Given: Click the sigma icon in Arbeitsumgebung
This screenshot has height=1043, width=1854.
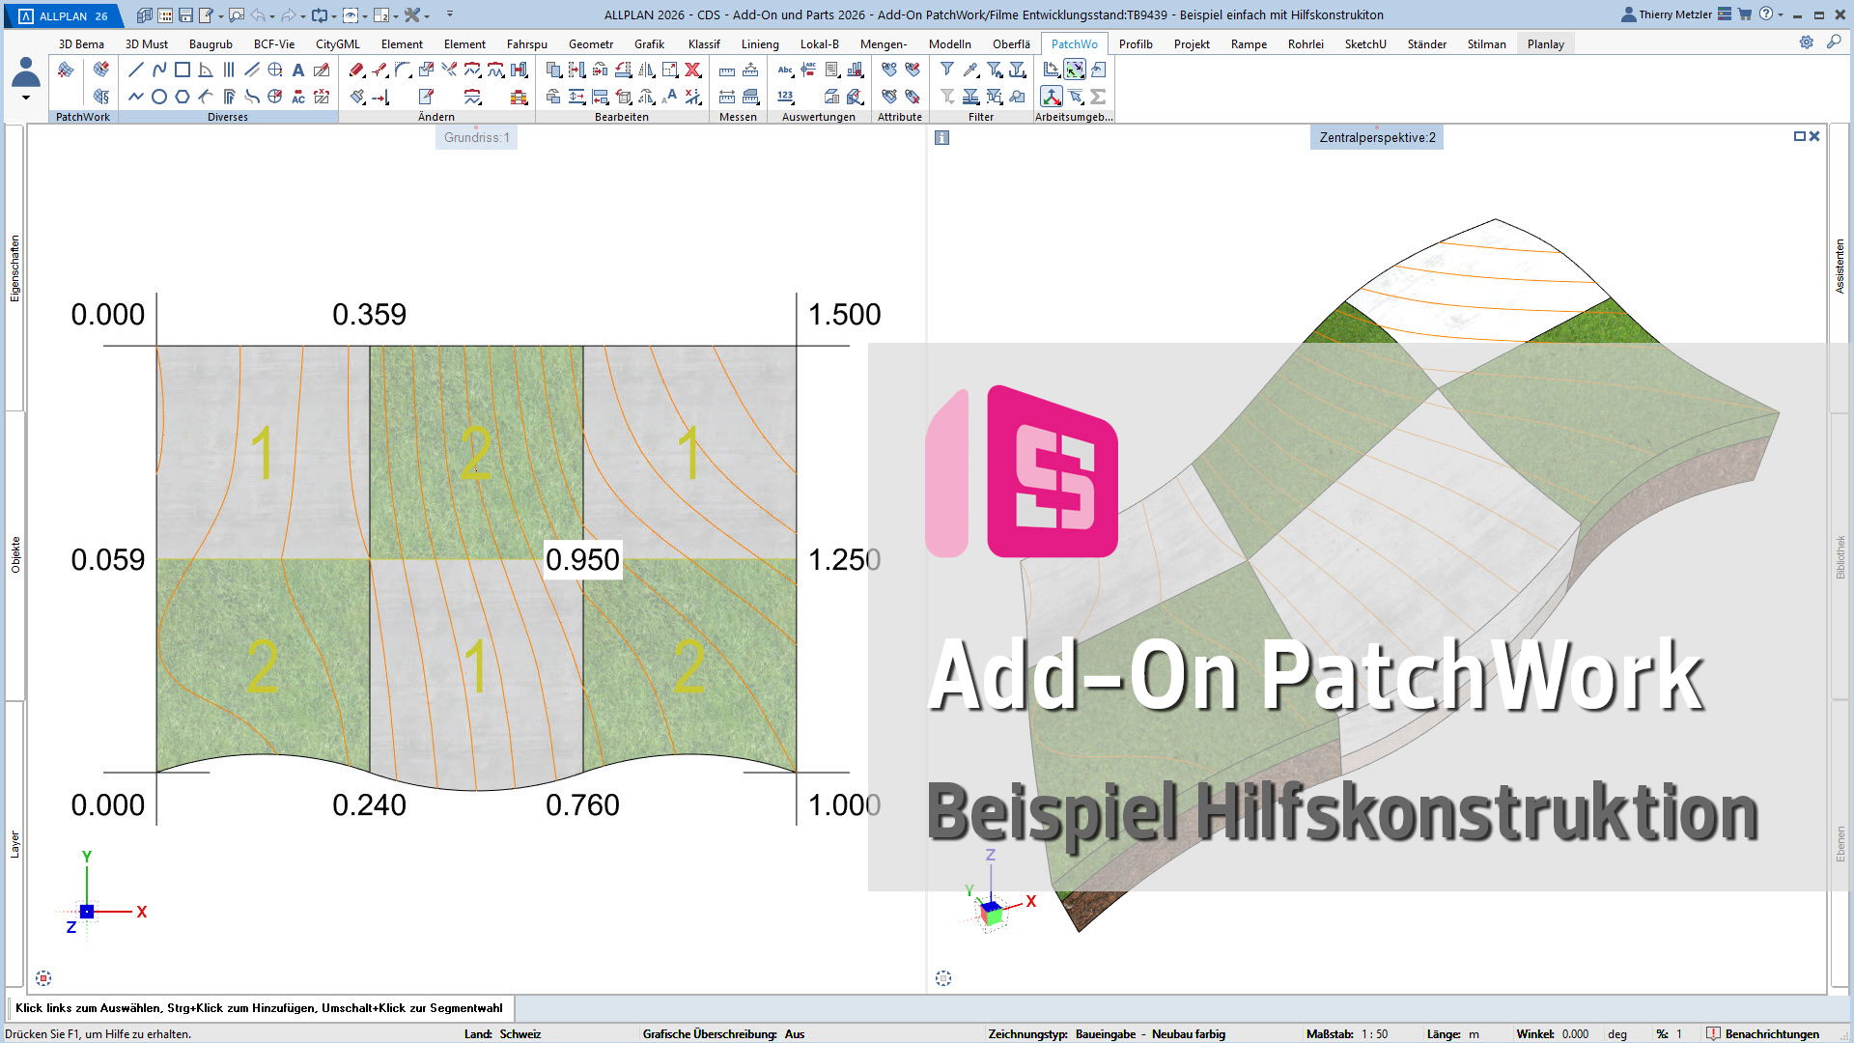Looking at the screenshot, I should [1098, 97].
